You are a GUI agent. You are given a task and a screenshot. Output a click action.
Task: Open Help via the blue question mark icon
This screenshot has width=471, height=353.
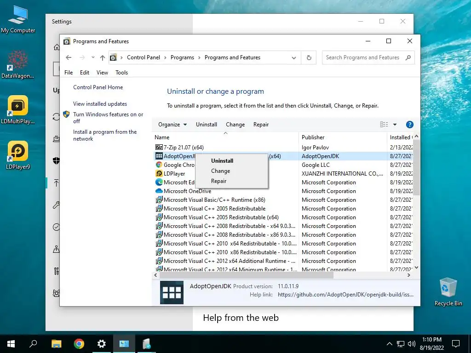(x=409, y=125)
